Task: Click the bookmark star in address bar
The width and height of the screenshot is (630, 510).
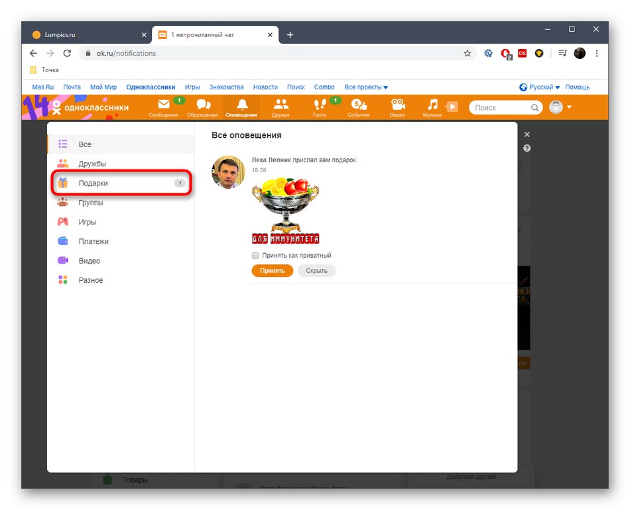Action: pyautogui.click(x=467, y=53)
